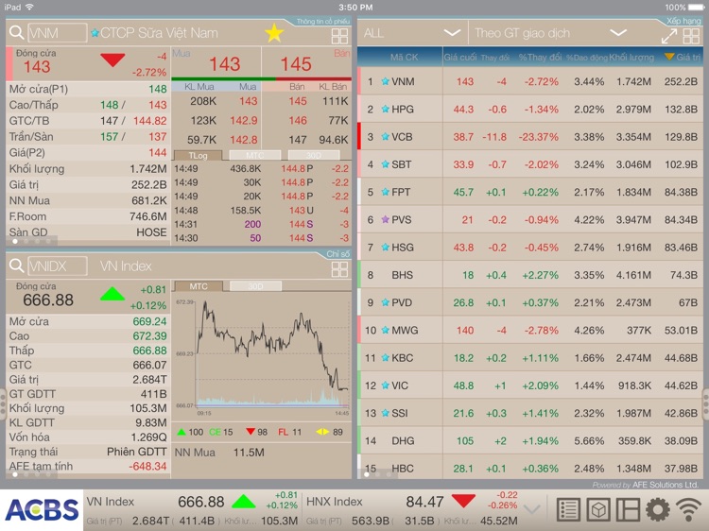Toggle the small star before CTCP Sữa Việt Nam
The width and height of the screenshot is (709, 531).
click(95, 33)
